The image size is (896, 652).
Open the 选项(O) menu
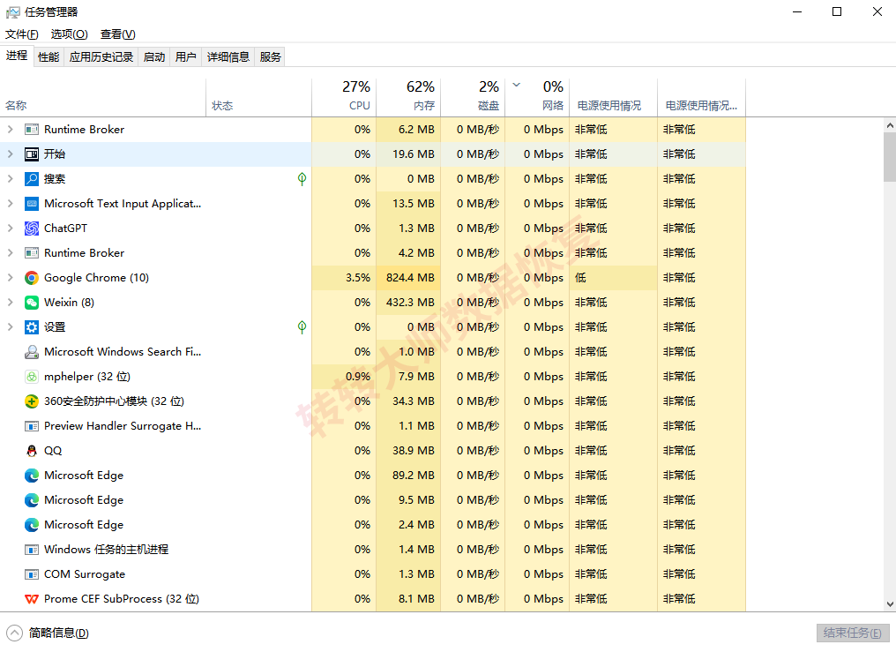(x=69, y=34)
